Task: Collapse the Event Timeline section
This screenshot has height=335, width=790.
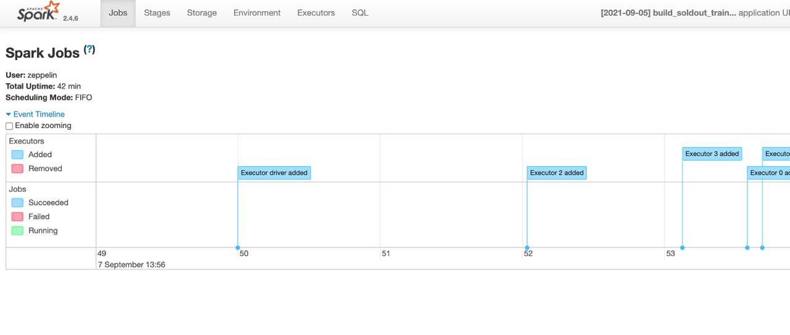Action: pyautogui.click(x=9, y=115)
